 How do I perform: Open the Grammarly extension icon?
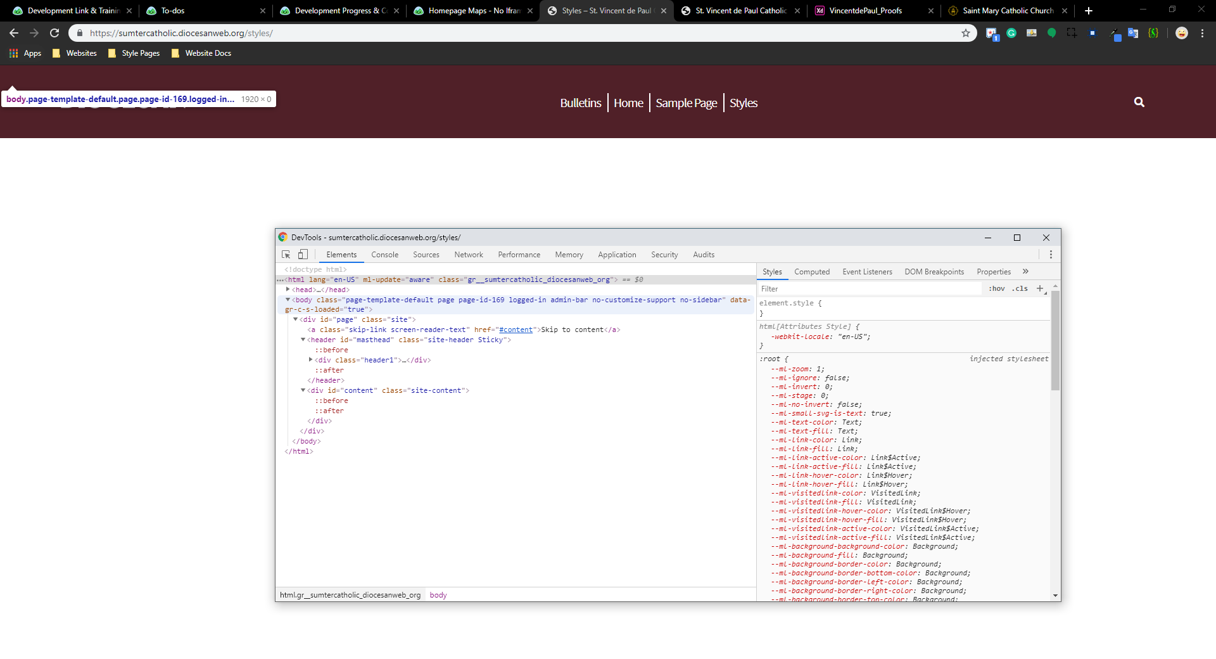tap(1011, 33)
